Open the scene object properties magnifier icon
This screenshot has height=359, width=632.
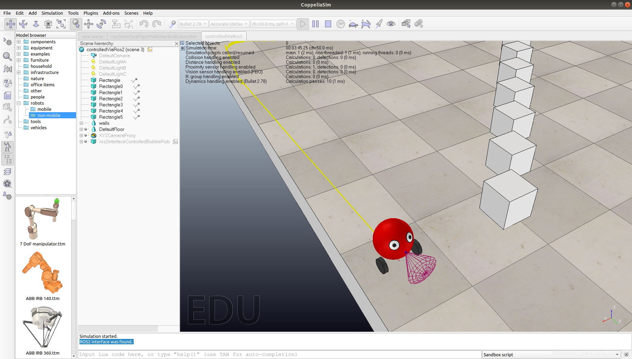click(x=8, y=56)
